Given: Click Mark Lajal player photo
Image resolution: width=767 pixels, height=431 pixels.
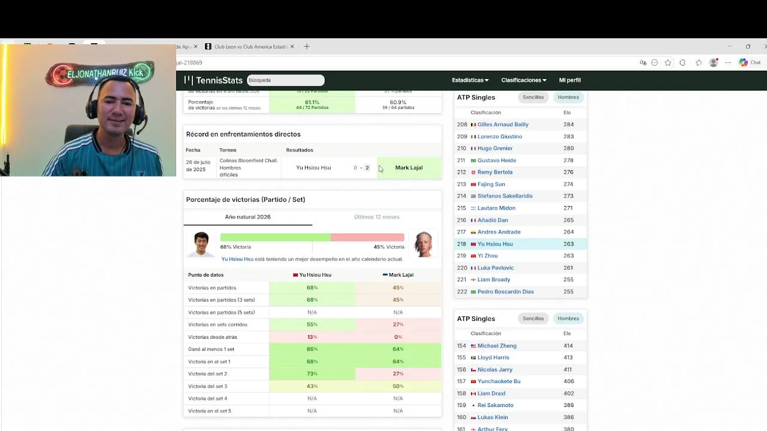Looking at the screenshot, I should coord(423,244).
